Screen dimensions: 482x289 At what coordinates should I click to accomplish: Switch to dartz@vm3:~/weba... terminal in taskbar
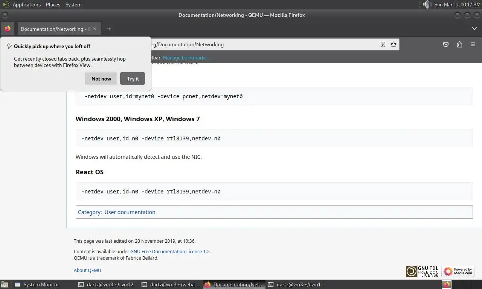pos(171,284)
